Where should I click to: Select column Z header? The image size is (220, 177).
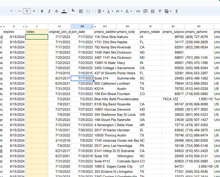[x=37, y=26]
